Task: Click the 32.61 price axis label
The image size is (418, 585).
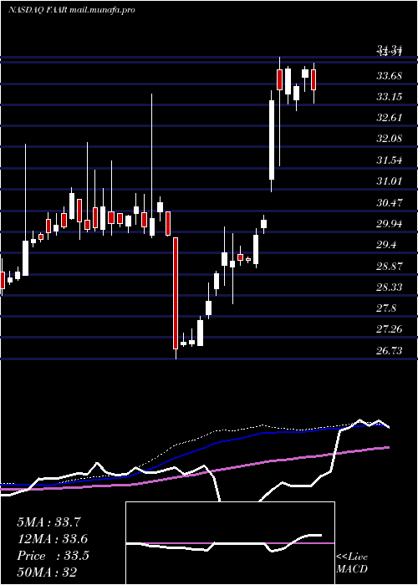Action: pos(390,118)
